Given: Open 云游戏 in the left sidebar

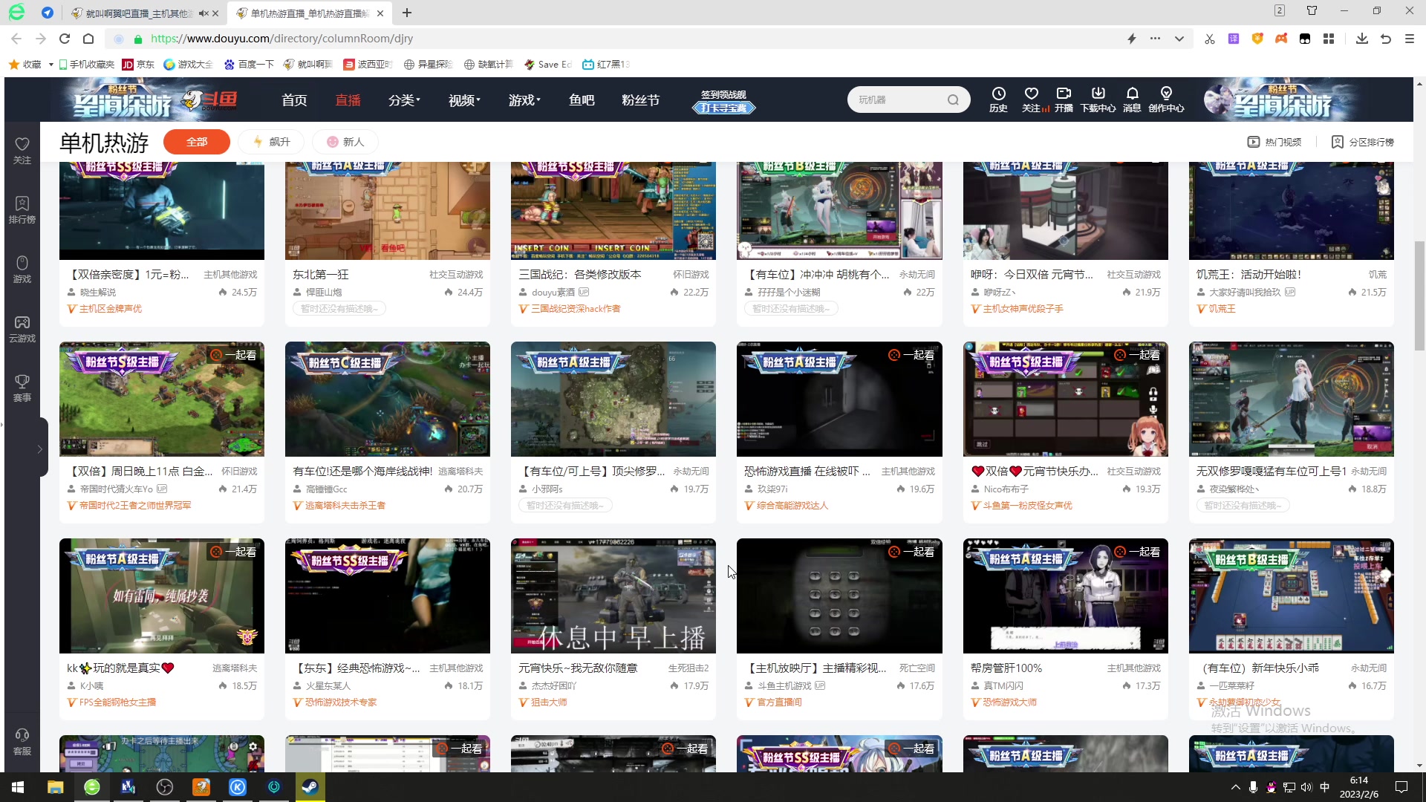Looking at the screenshot, I should tap(22, 328).
